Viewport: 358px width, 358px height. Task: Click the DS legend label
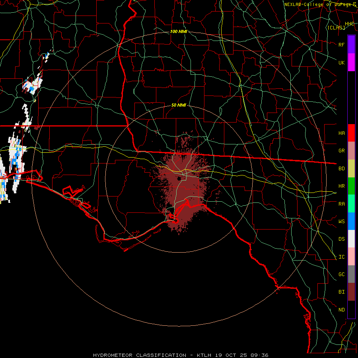coord(341,239)
